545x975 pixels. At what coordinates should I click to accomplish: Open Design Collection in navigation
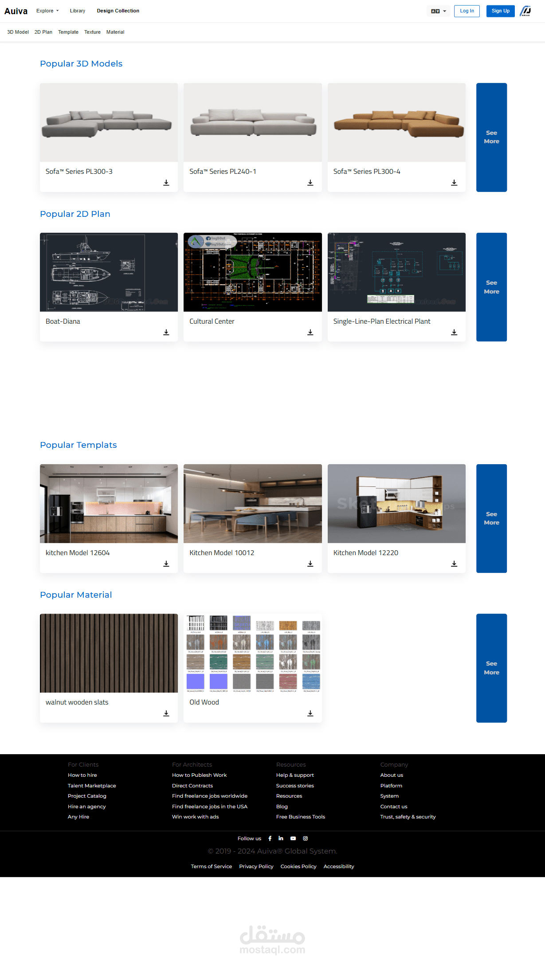click(x=118, y=11)
